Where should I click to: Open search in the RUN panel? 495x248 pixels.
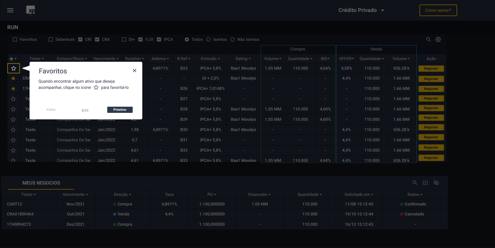coord(428,39)
